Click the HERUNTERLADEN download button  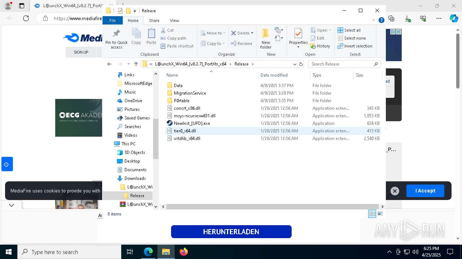point(231,232)
